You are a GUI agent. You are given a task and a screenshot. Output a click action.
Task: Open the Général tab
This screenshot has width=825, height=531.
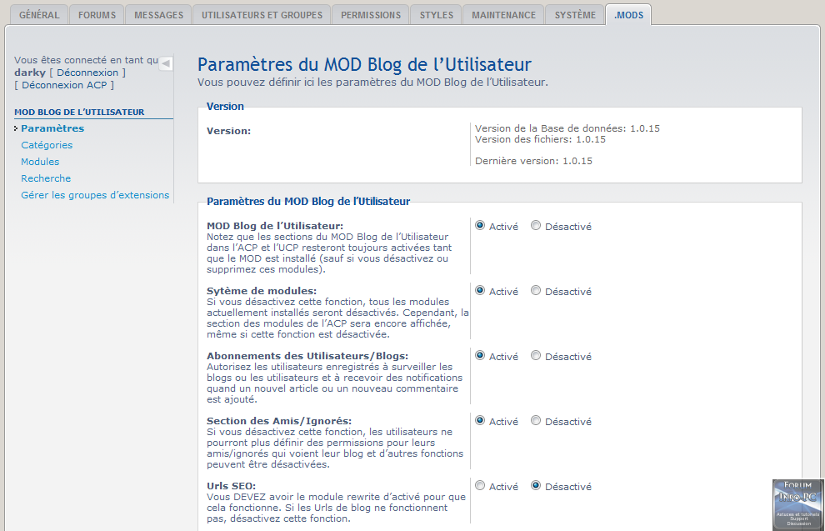(x=39, y=15)
